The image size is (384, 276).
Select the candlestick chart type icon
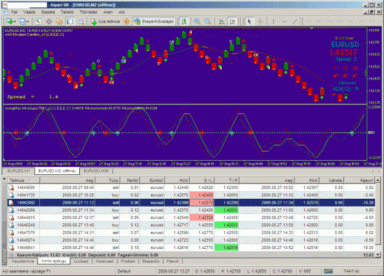[184, 21]
